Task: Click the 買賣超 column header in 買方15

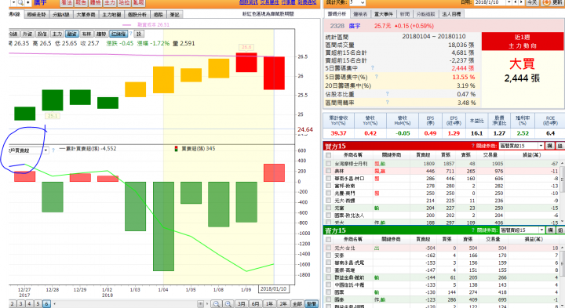Action: [423, 155]
